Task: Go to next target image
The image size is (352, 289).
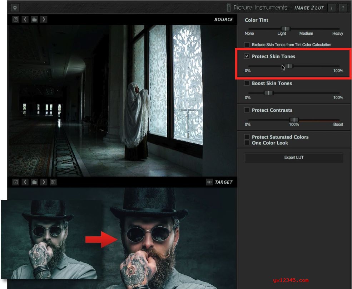Action: click(44, 182)
